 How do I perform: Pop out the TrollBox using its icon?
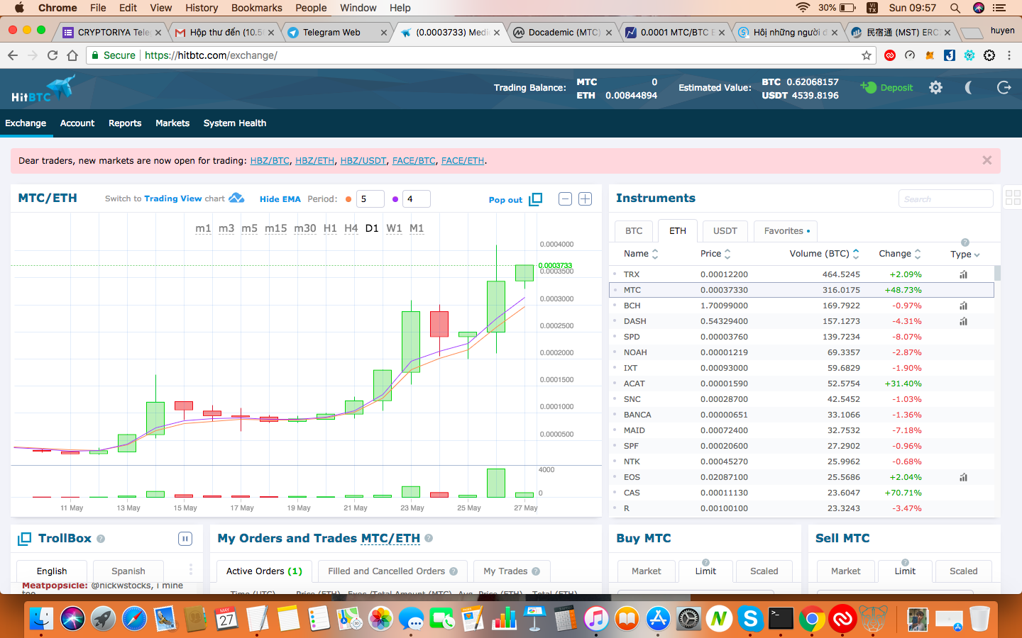click(x=24, y=539)
